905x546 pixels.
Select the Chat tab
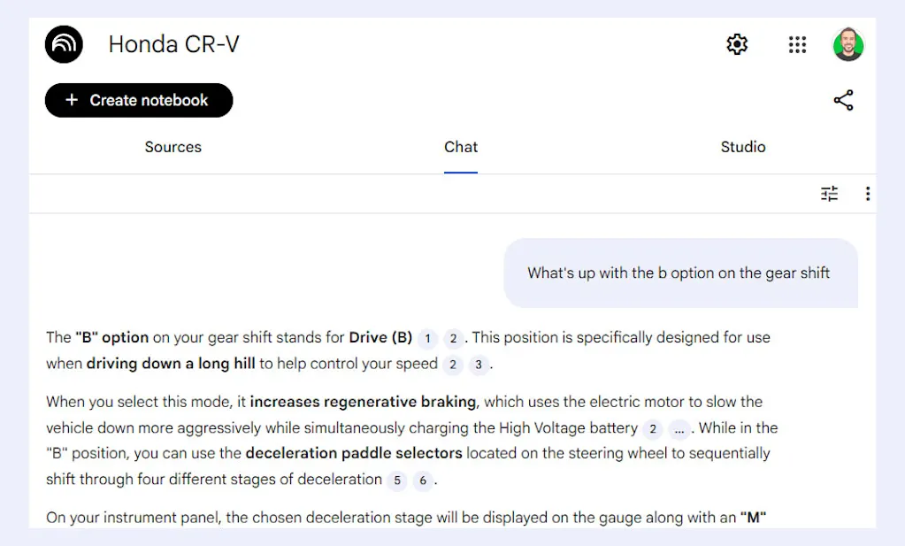tap(460, 147)
